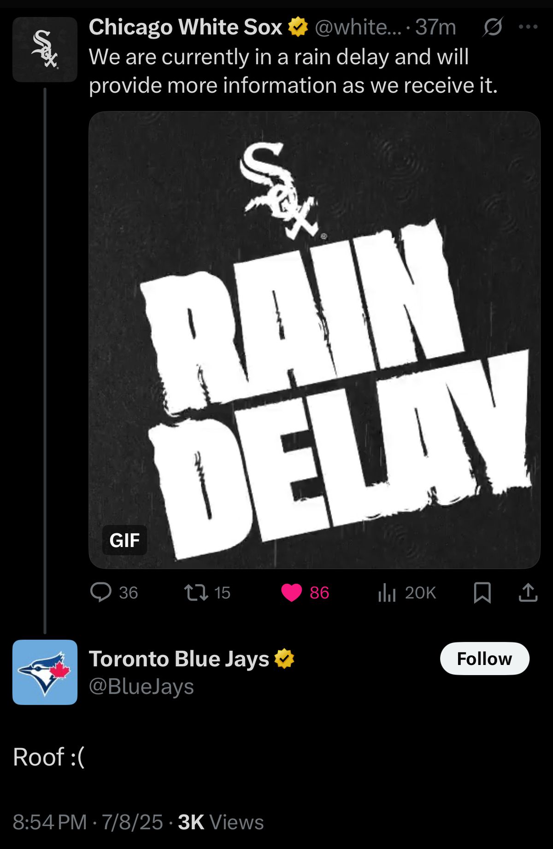Follow the Toronto Blue Jays account
Viewport: 553px width, 849px height.
point(484,659)
